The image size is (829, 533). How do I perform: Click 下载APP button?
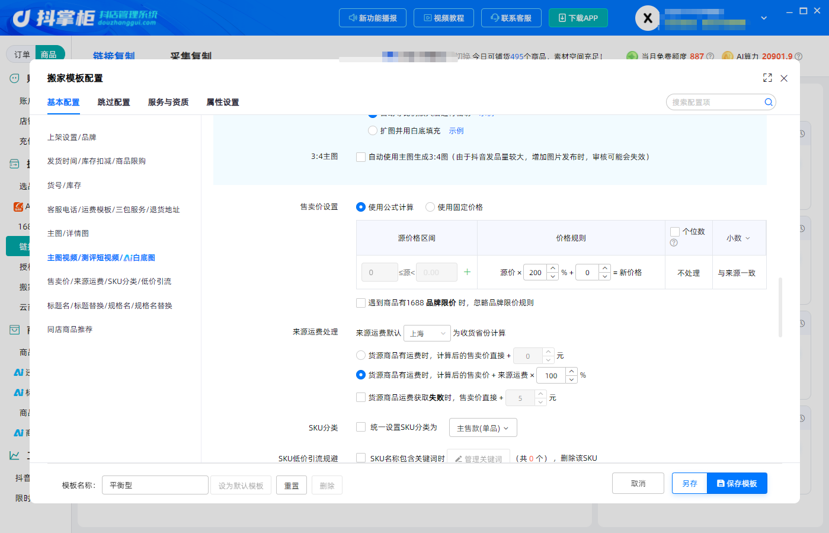578,18
